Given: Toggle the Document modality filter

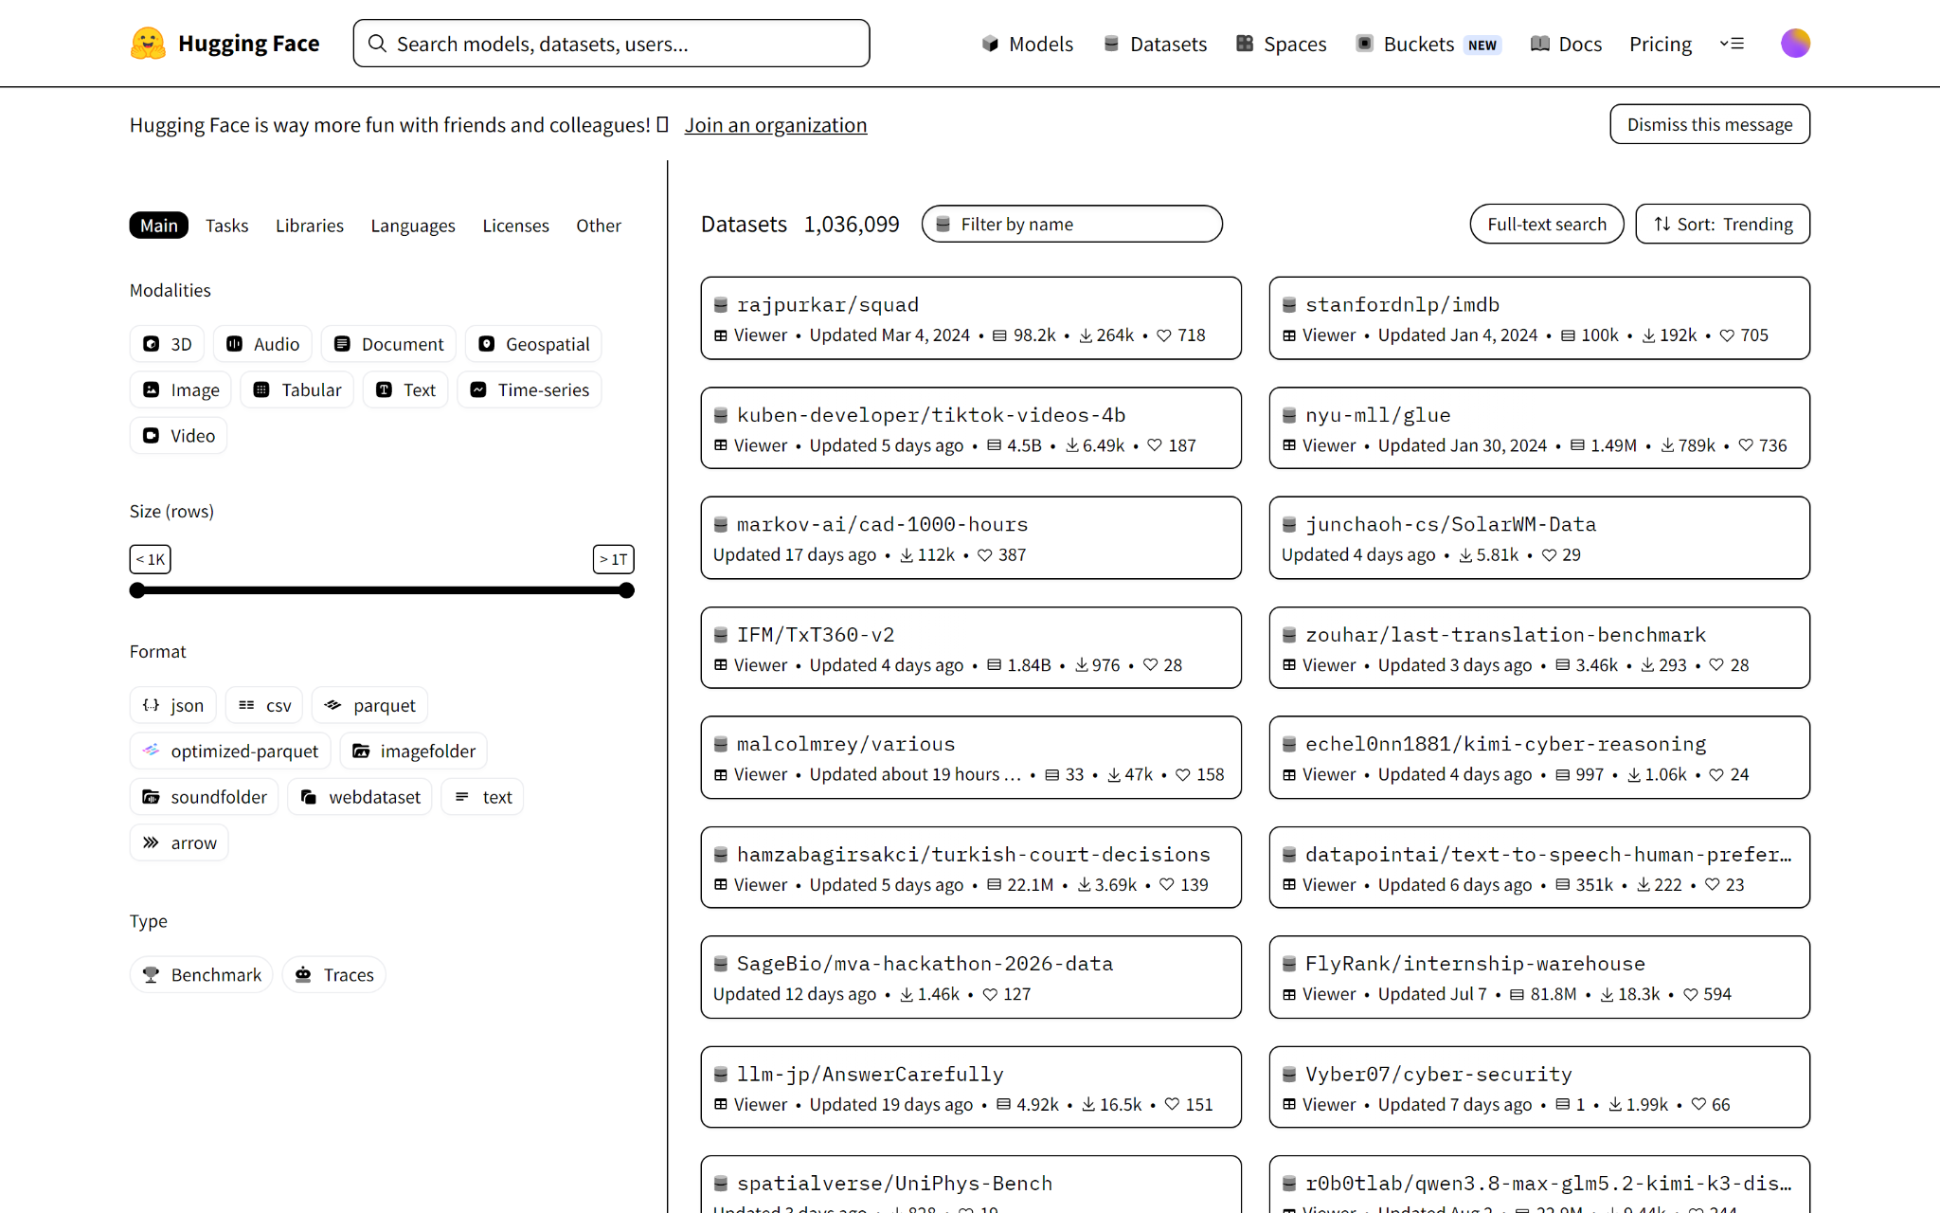Looking at the screenshot, I should coord(388,344).
